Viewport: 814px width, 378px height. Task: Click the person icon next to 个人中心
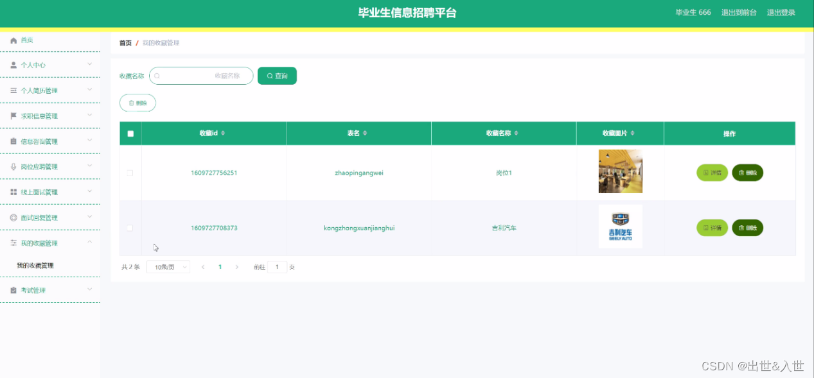tap(13, 65)
